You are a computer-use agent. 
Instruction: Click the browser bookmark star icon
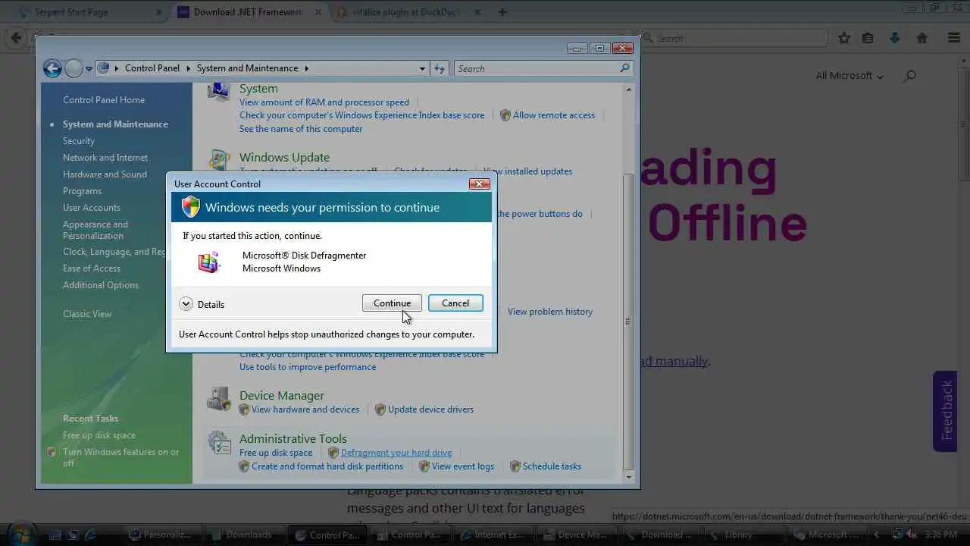tap(844, 38)
